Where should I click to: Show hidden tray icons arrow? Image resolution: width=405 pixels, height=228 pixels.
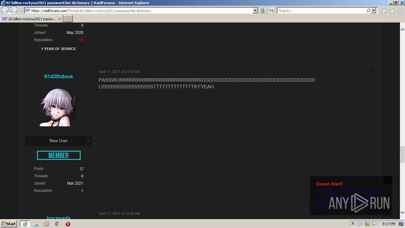pos(353,224)
